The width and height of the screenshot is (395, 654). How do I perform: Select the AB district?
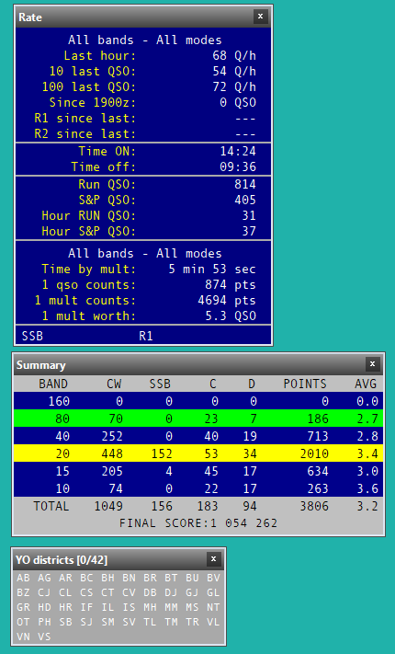tap(23, 578)
